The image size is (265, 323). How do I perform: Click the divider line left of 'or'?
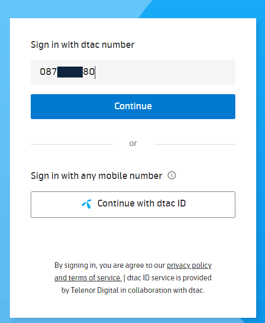coord(71,144)
